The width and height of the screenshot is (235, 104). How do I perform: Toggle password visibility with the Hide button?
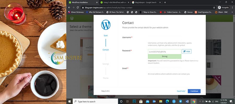click(186, 51)
